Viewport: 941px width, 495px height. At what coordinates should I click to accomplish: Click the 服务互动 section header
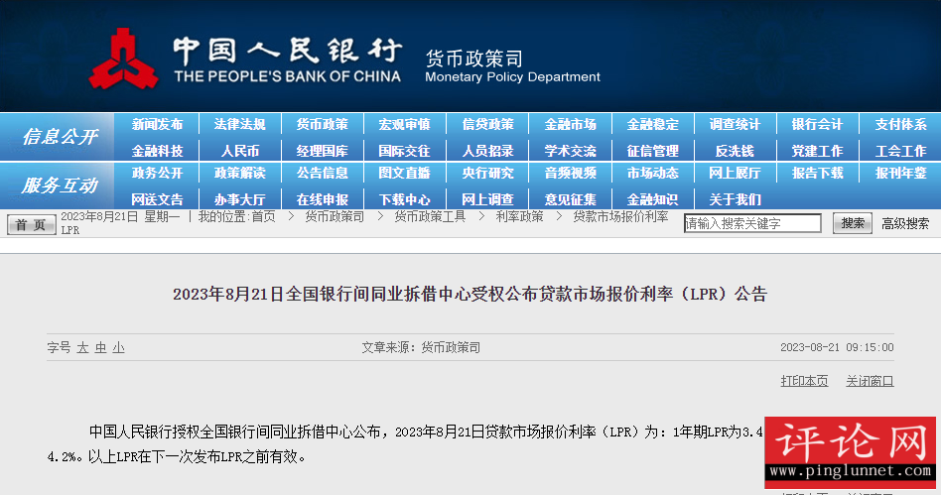[x=60, y=185]
